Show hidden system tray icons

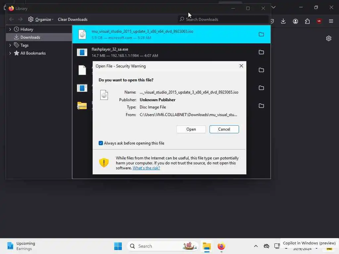pos(256,246)
